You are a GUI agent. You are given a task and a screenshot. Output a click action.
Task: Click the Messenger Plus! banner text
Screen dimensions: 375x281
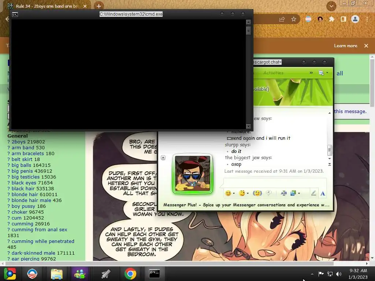pyautogui.click(x=246, y=205)
